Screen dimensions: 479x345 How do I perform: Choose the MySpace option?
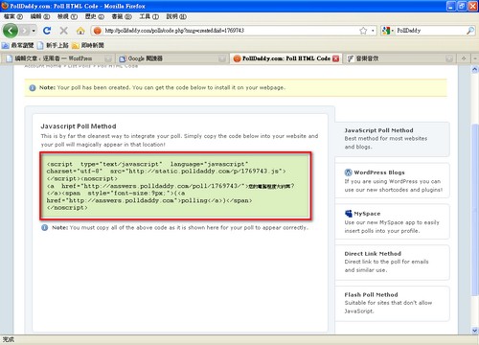click(x=392, y=221)
